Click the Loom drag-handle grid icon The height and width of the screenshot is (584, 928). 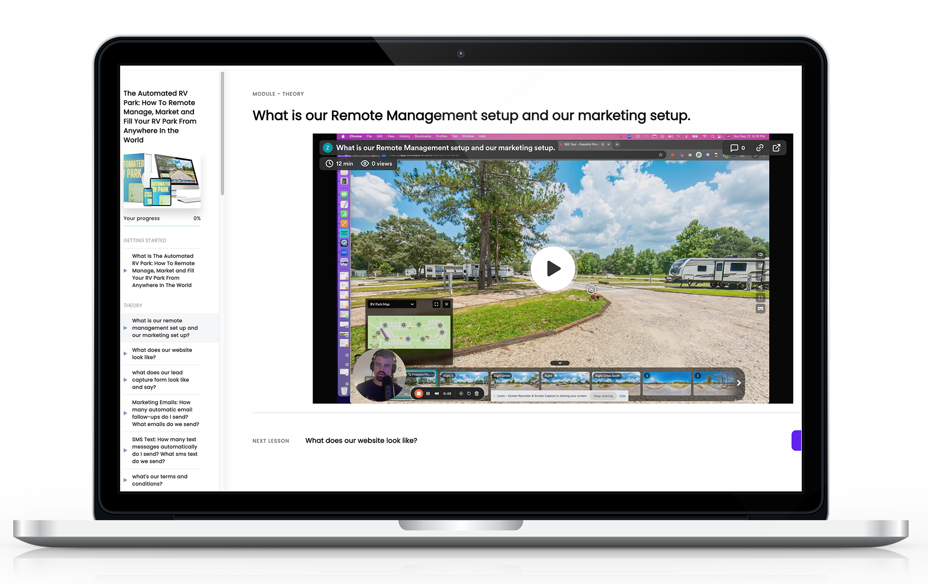coord(461,393)
